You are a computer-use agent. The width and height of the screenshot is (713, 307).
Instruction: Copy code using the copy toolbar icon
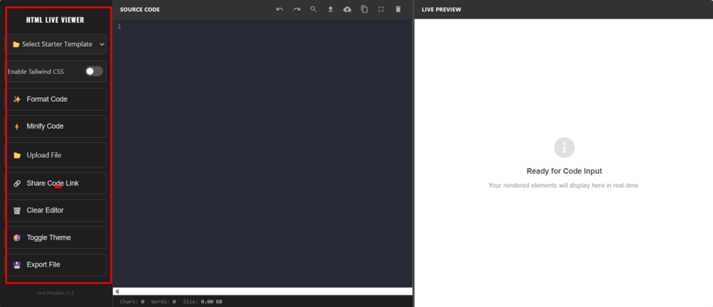coord(364,9)
